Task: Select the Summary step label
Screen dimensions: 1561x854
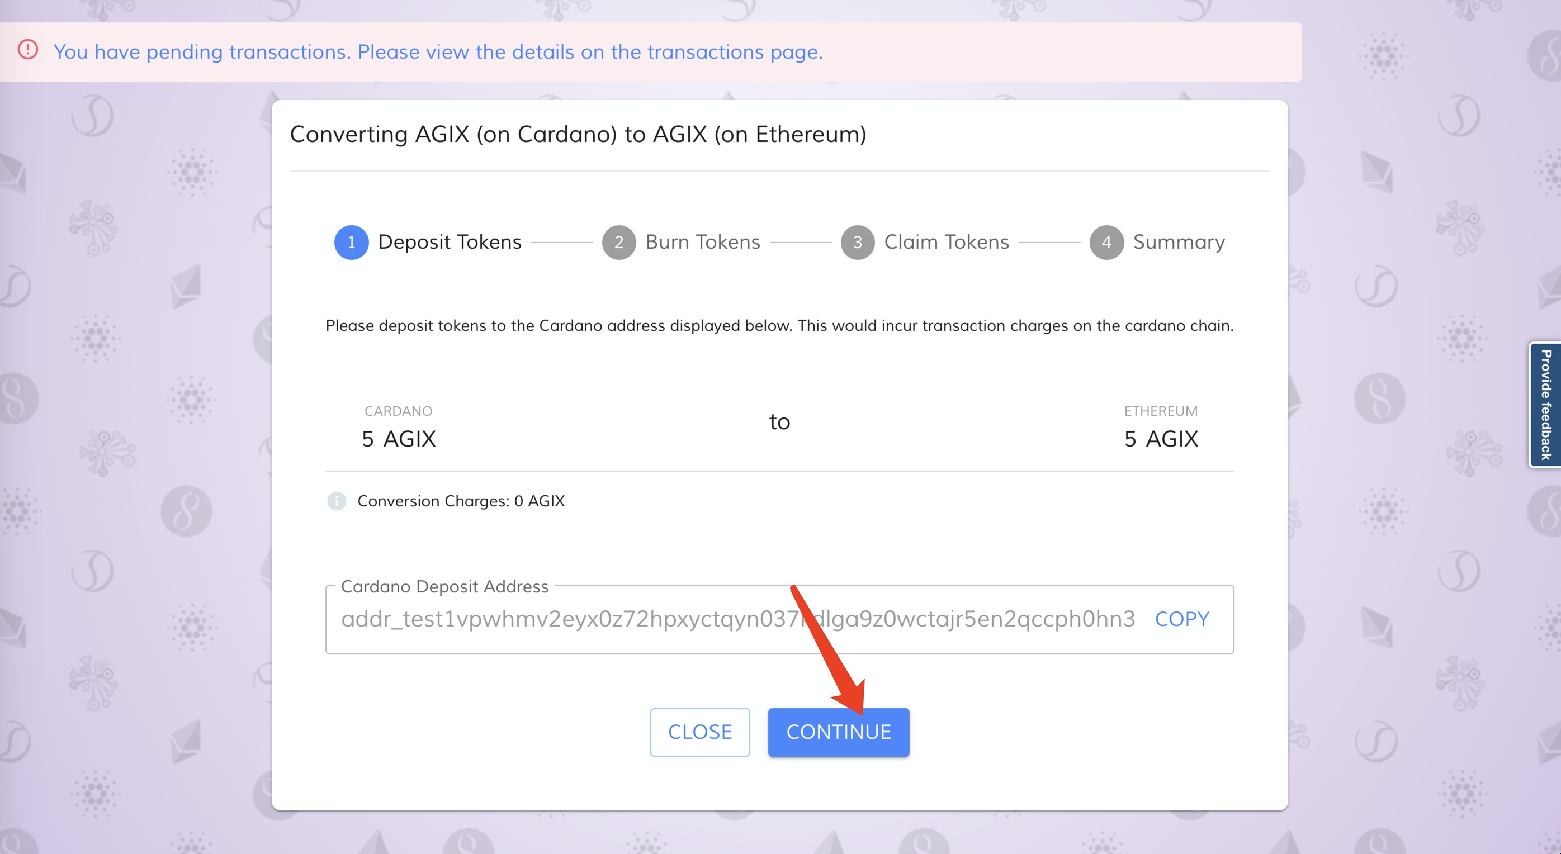Action: tap(1179, 242)
